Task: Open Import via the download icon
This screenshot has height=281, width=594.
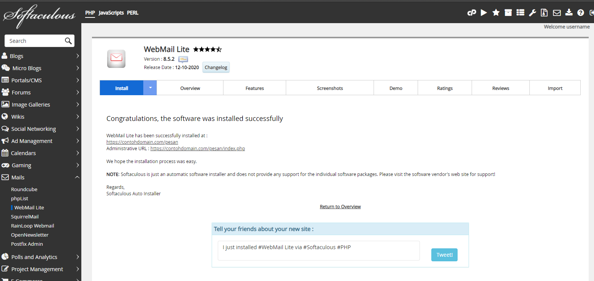Action: click(x=569, y=13)
